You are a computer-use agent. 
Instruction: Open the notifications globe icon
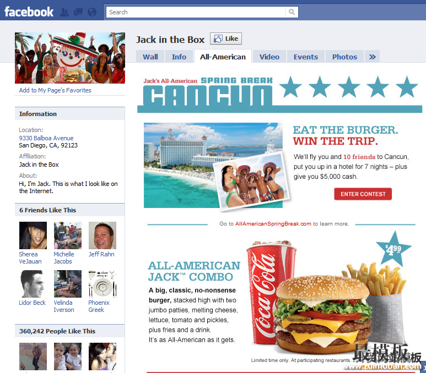click(x=92, y=12)
